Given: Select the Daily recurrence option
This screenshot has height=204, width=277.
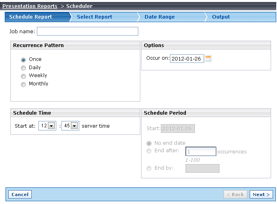Looking at the screenshot, I should (x=23, y=68).
